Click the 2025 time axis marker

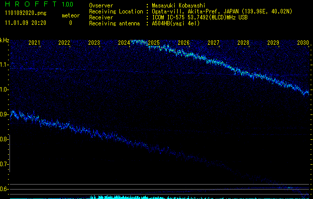[x=154, y=42]
